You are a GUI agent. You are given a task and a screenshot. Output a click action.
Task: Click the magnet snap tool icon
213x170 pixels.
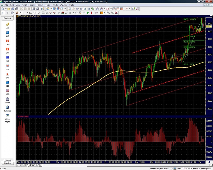pyautogui.click(x=17, y=13)
